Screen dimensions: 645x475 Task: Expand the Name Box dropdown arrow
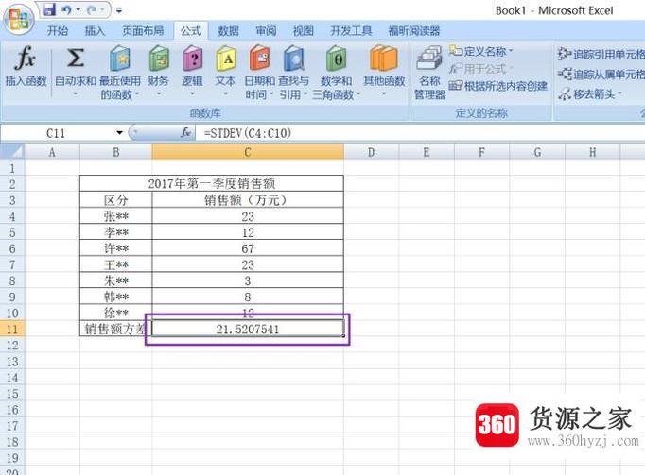coord(120,133)
